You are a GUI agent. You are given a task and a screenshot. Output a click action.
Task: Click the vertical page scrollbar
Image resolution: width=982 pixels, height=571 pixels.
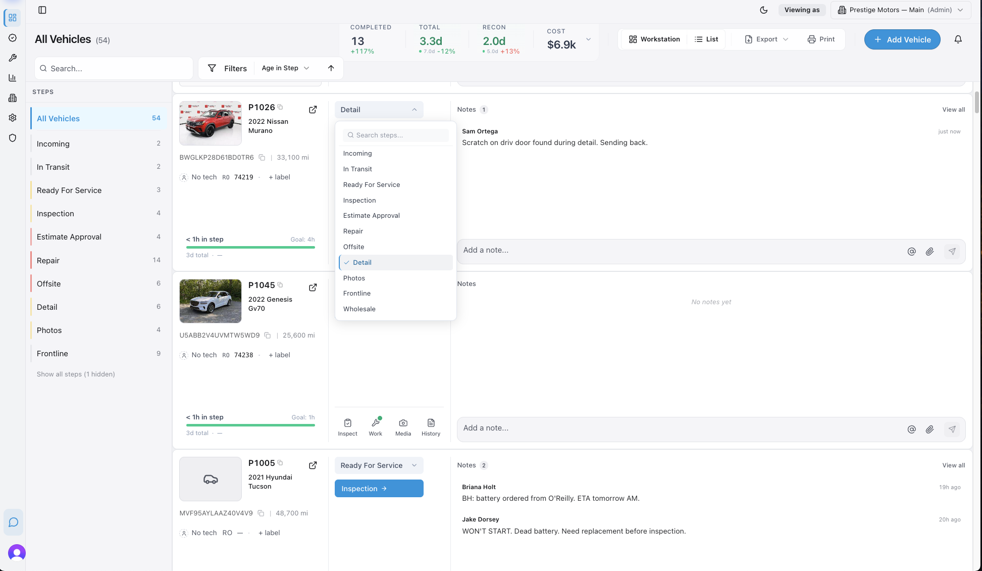pos(977,103)
